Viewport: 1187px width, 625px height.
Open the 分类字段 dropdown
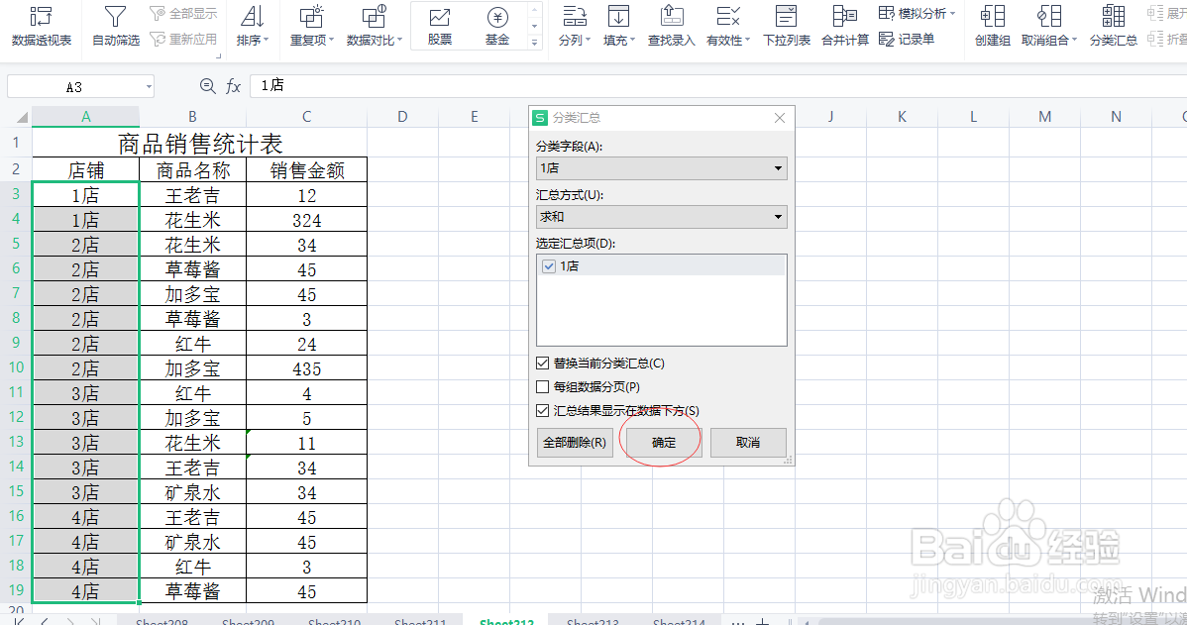click(661, 168)
